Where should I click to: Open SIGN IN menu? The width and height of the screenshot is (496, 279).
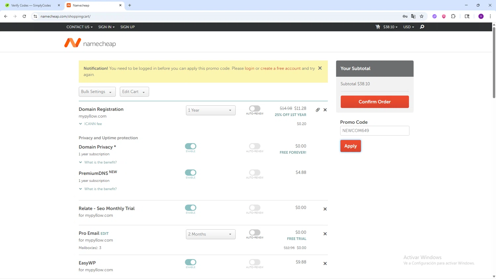[x=106, y=27]
